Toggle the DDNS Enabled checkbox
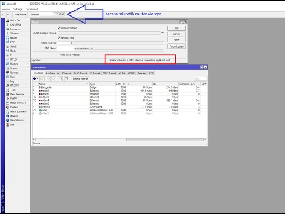The image size is (285, 214). (x=59, y=28)
